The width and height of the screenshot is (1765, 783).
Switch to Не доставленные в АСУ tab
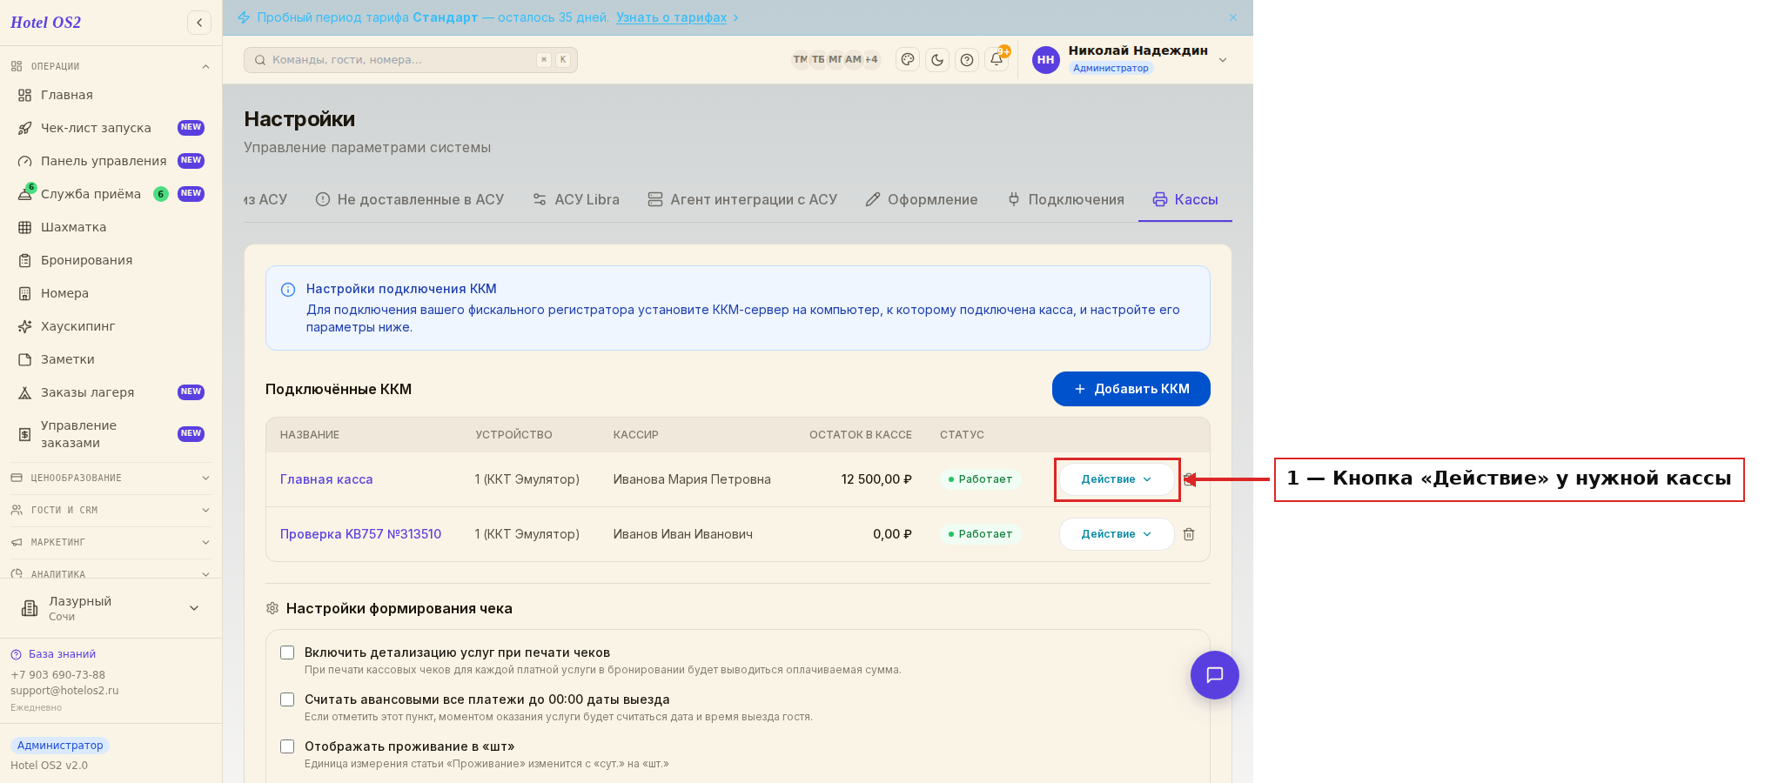[x=410, y=200]
